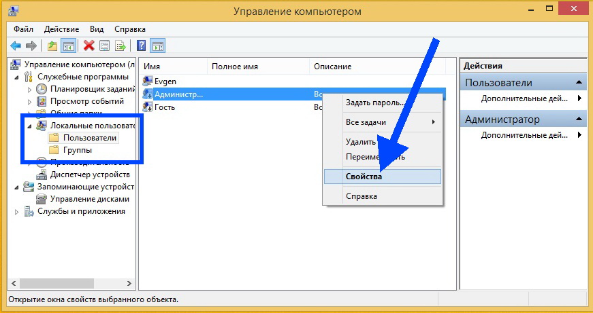593x313 pixels.
Task: Choose Справка in the context menu
Action: point(383,196)
